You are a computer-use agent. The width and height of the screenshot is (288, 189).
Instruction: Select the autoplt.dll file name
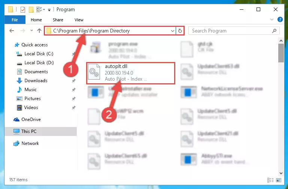(x=116, y=66)
